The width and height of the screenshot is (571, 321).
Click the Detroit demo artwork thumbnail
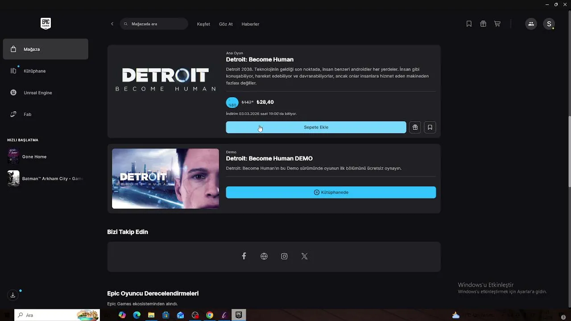[x=166, y=178]
